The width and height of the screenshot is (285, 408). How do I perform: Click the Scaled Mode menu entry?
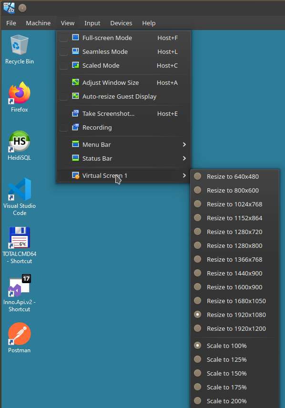point(124,65)
